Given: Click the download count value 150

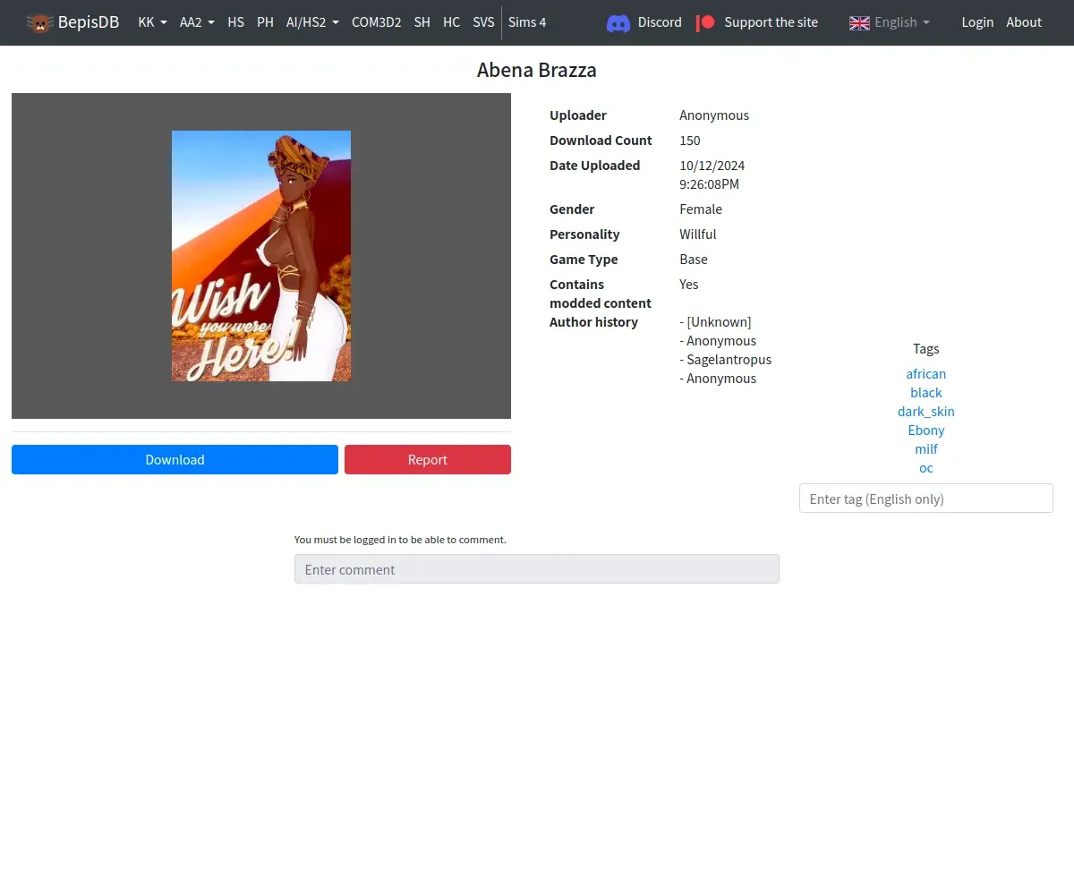Looking at the screenshot, I should pos(690,141).
